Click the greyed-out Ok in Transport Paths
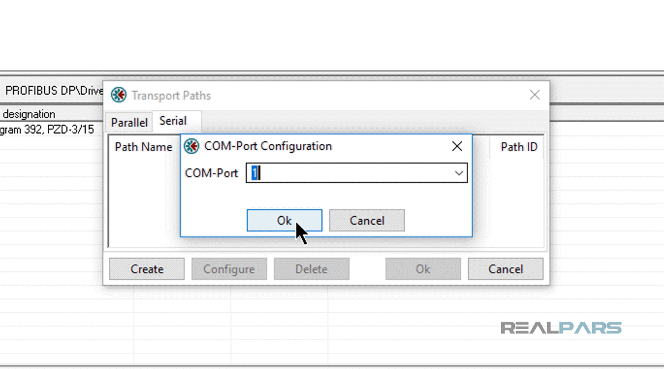 coord(423,269)
